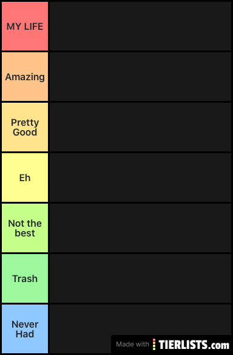The height and width of the screenshot is (355, 233).
Task: Click the word Good in Pretty Good
Action: (25, 133)
